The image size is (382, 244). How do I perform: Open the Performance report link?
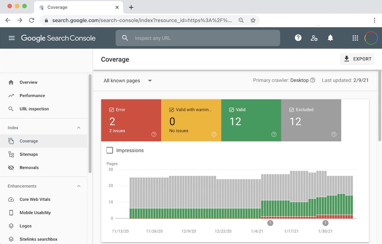pos(32,95)
